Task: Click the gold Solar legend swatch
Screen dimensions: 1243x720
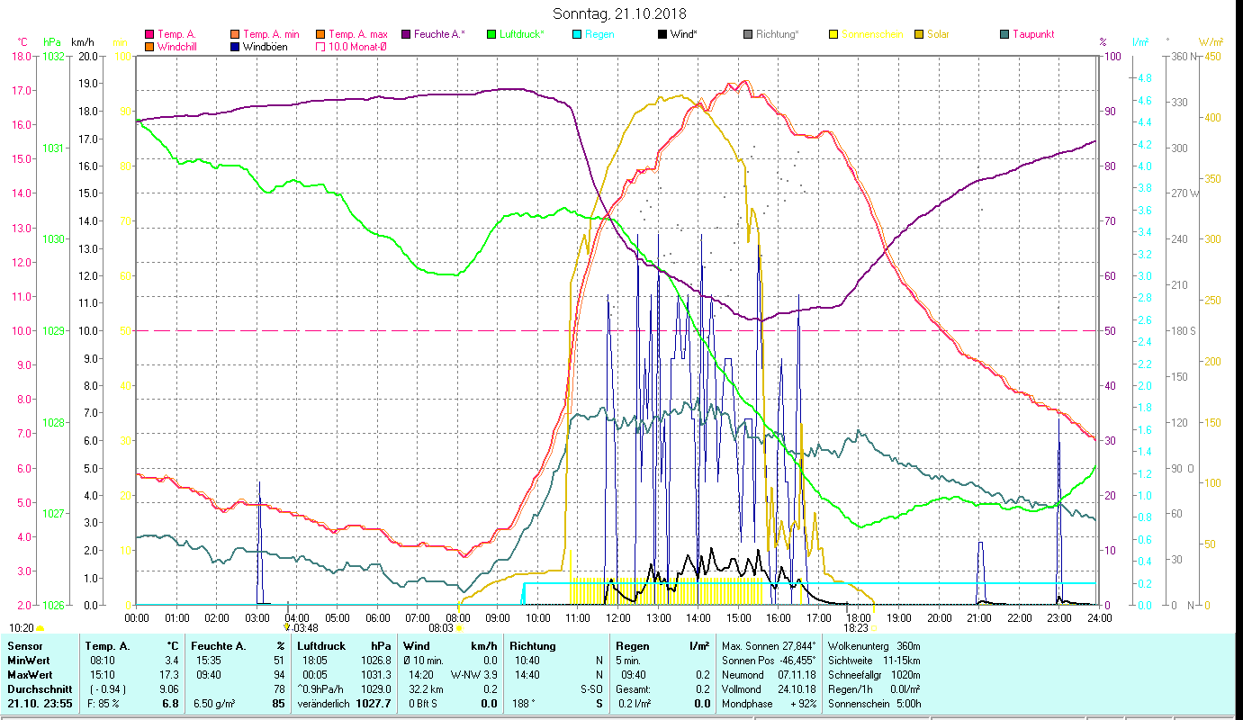Action: coord(918,34)
